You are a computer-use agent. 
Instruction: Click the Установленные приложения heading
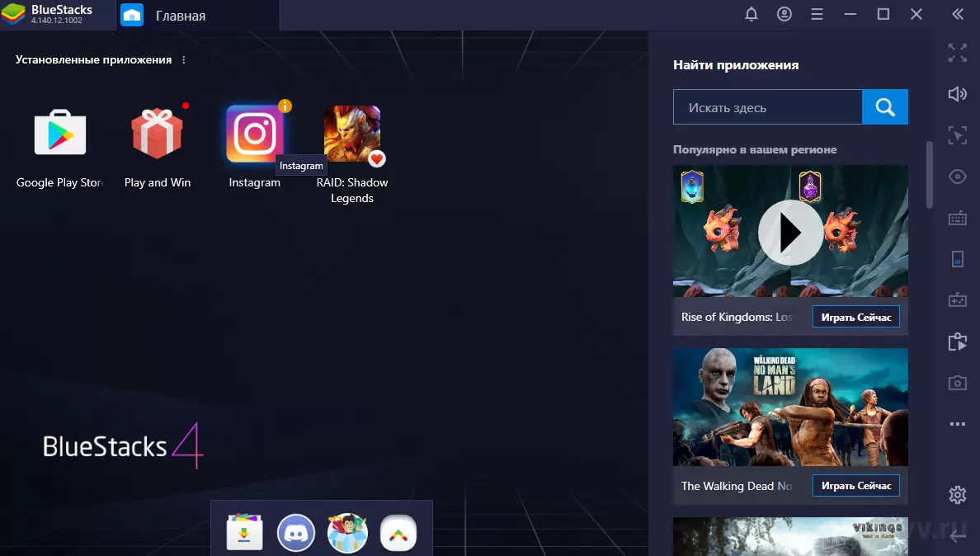click(93, 60)
